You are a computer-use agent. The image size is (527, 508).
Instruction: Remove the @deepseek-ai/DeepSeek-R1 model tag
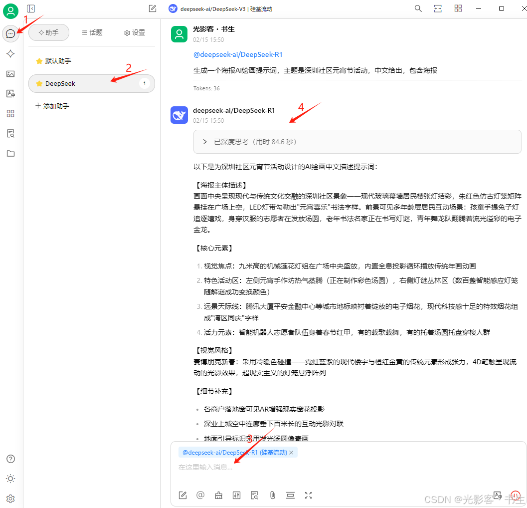(x=291, y=453)
